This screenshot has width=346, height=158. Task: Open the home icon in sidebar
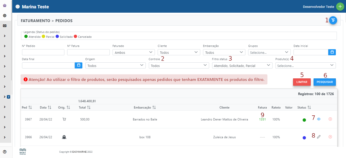(x=5, y=5)
